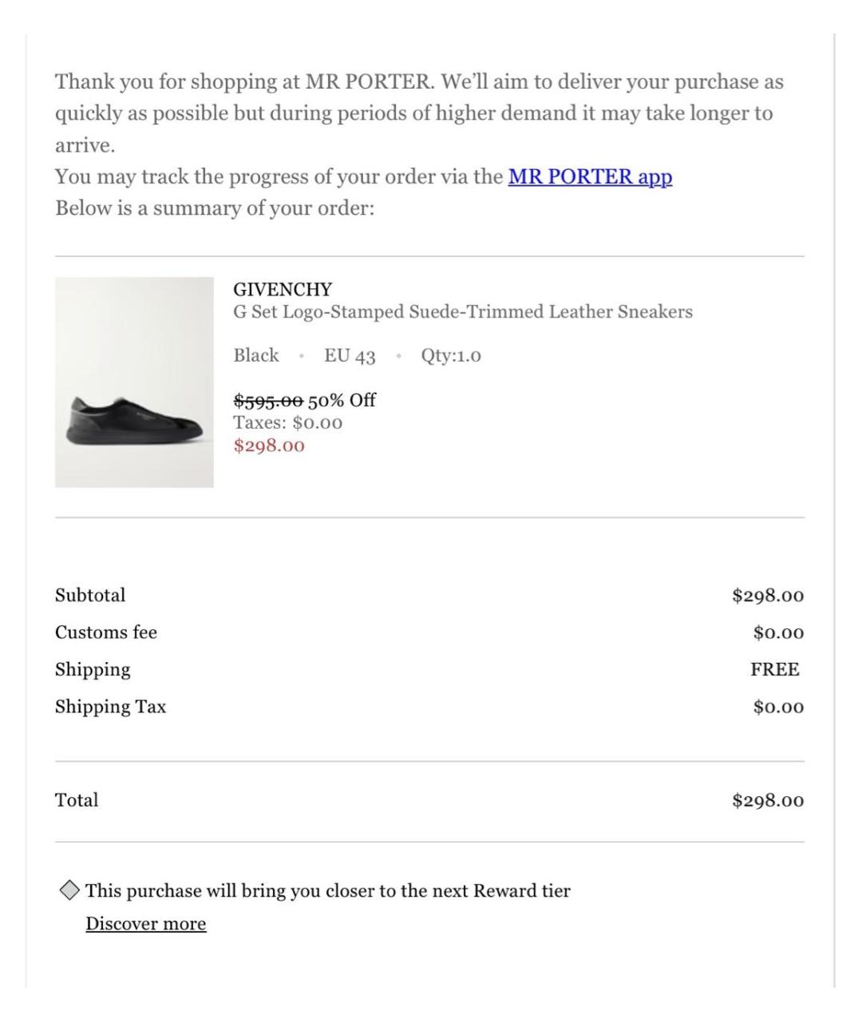Click the Customs fee label
The image size is (862, 1022).
[106, 632]
